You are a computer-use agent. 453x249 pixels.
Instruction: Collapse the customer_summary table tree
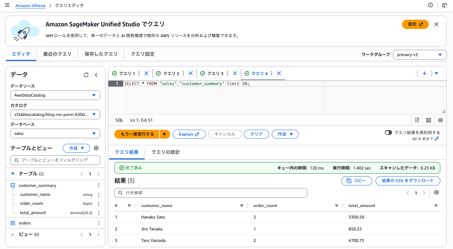point(13,185)
